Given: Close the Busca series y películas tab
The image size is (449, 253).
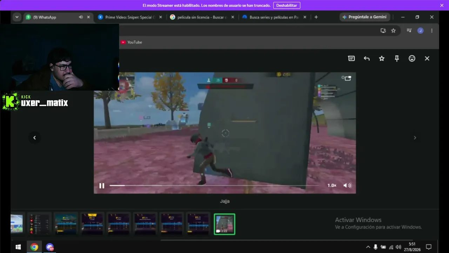Looking at the screenshot, I should click(305, 17).
